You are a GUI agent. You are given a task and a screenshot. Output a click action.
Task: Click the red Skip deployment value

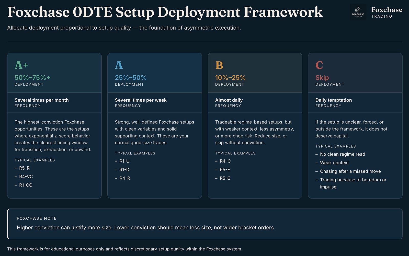(x=322, y=77)
